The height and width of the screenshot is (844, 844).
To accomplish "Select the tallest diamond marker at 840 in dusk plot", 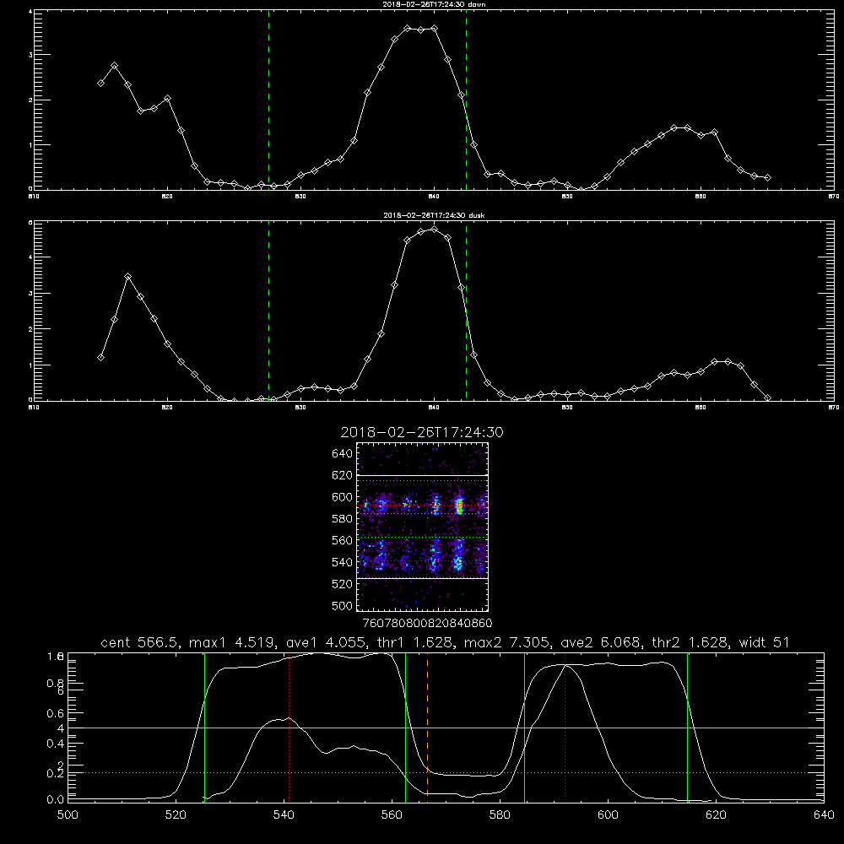I will click(435, 230).
